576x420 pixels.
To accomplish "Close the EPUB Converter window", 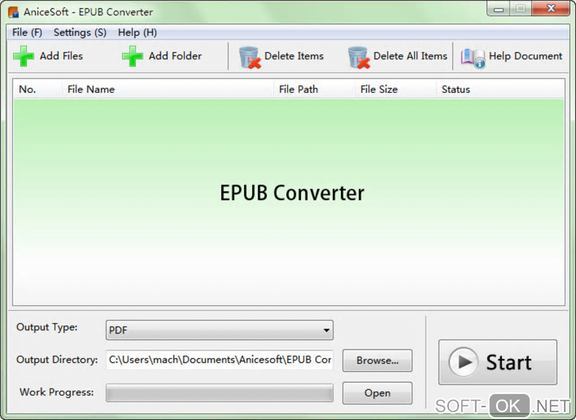I will pyautogui.click(x=551, y=8).
